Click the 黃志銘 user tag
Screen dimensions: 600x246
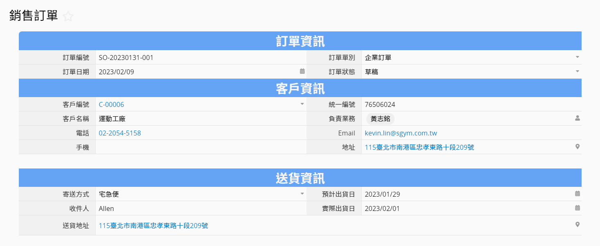coord(380,119)
